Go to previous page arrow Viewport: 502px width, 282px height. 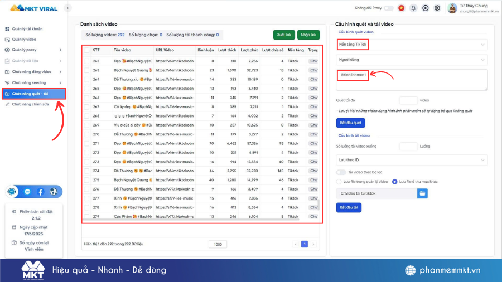point(296,244)
